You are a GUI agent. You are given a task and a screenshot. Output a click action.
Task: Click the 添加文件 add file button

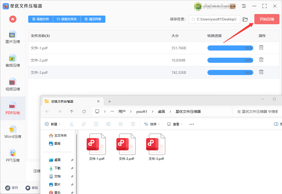pos(41,19)
